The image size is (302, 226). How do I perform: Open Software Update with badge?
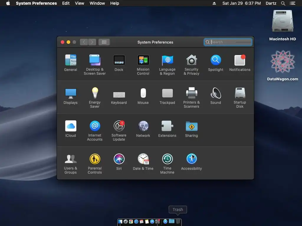[119, 131]
